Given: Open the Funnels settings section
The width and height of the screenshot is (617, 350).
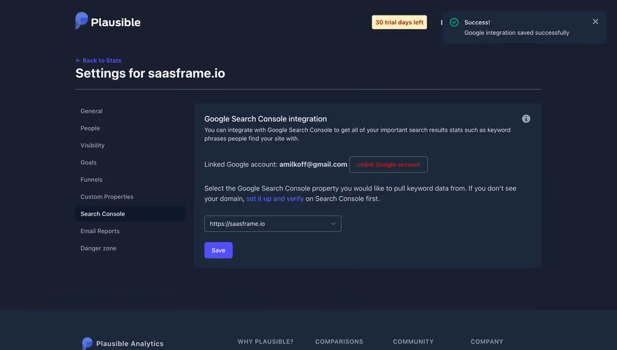Looking at the screenshot, I should (x=91, y=179).
